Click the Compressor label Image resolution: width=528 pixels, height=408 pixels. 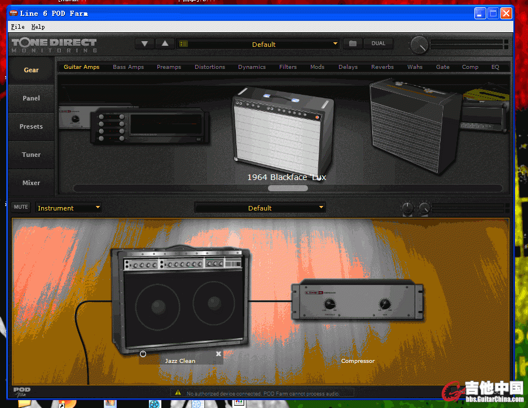pyautogui.click(x=358, y=361)
